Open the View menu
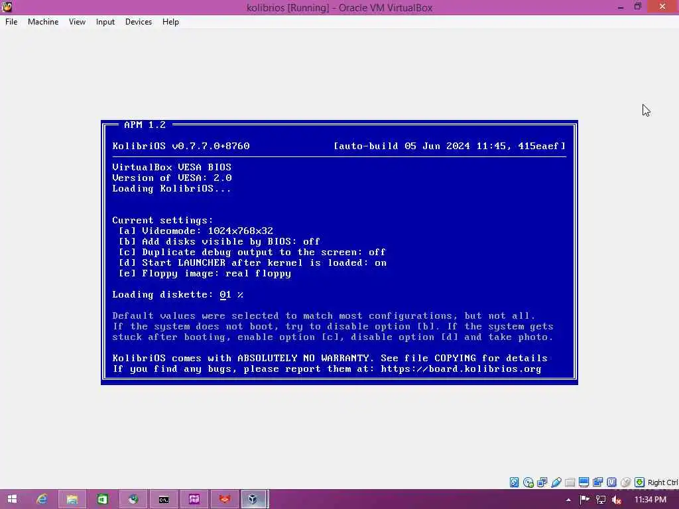Image resolution: width=679 pixels, height=509 pixels. 77,22
